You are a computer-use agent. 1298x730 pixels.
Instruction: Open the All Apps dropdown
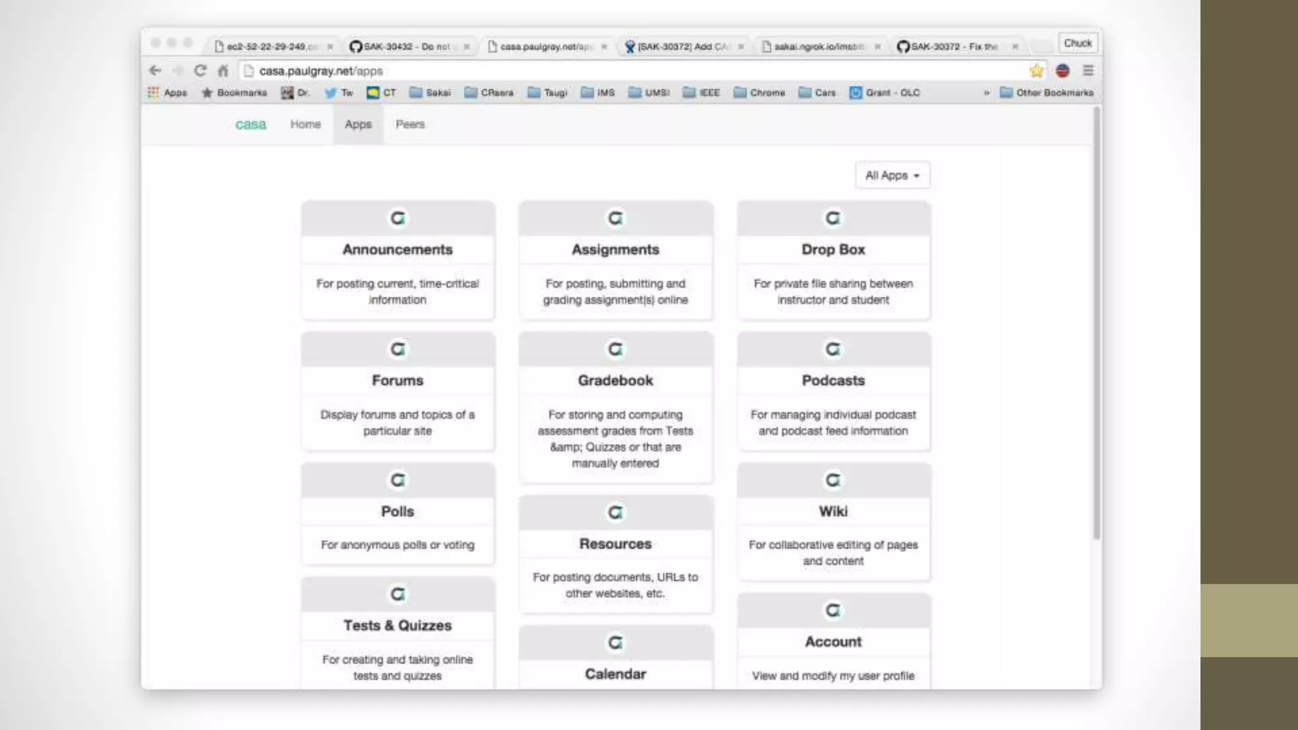(892, 176)
